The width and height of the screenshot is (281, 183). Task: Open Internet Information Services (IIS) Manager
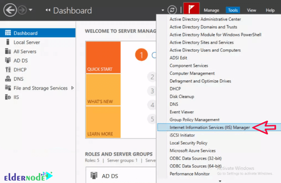point(219,127)
